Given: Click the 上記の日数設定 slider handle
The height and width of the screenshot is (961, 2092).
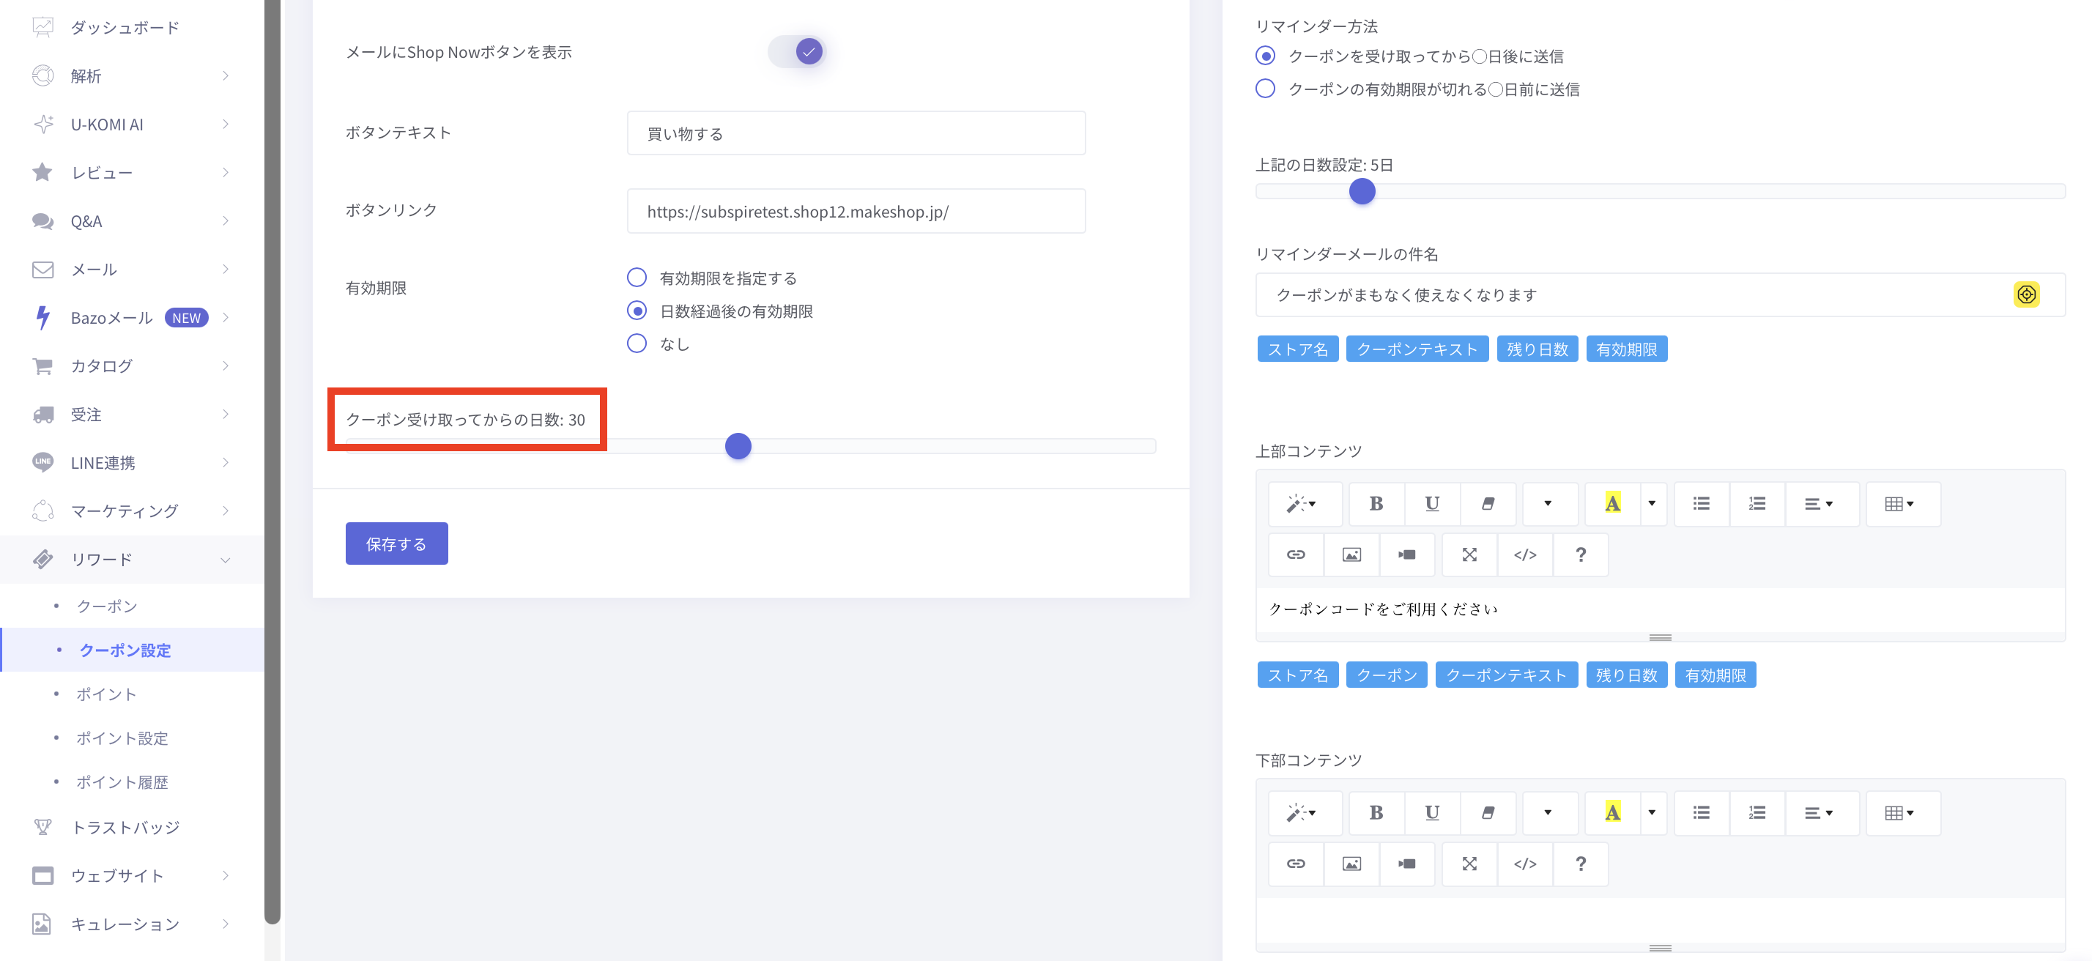Looking at the screenshot, I should tap(1362, 192).
